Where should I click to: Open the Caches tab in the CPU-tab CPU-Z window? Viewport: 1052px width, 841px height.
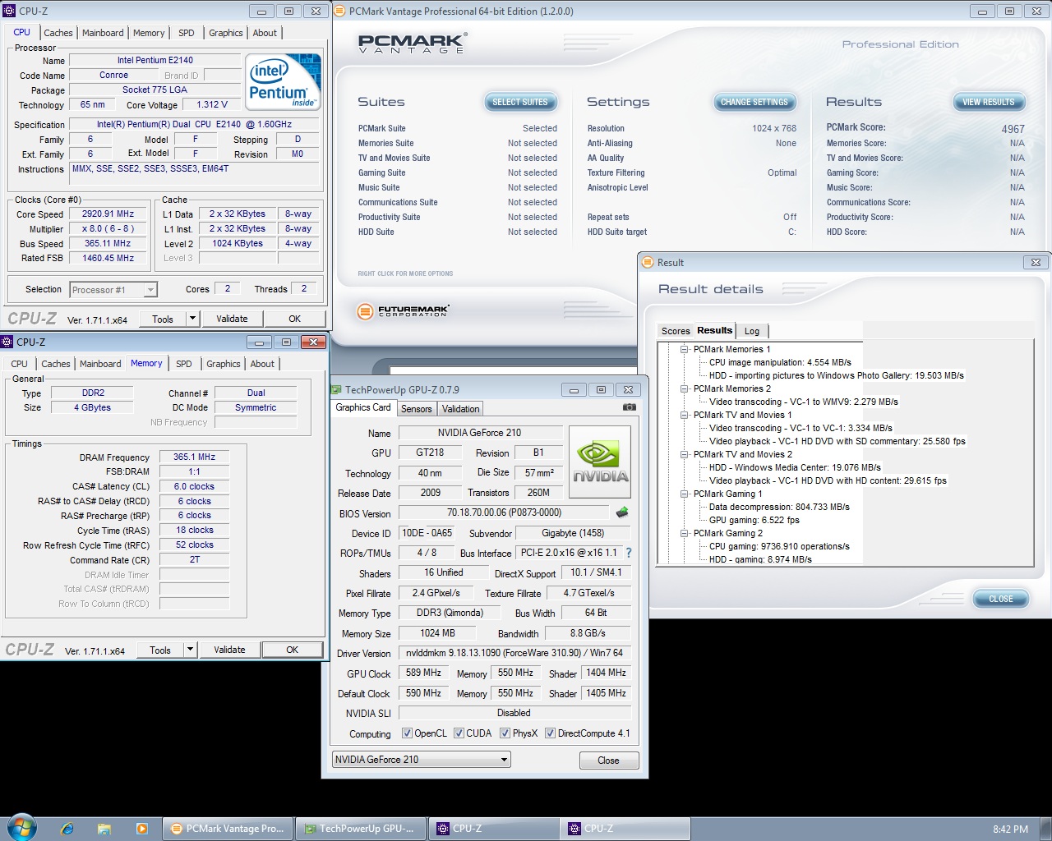58,33
